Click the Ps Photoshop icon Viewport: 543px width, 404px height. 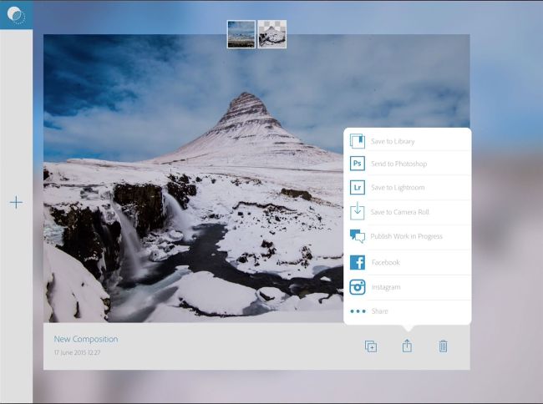coord(358,164)
